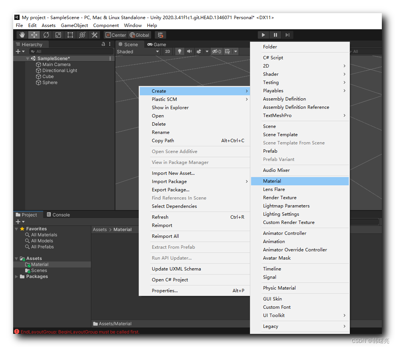Expand the Shader submenu
This screenshot has height=347, width=395.
pyautogui.click(x=300, y=74)
